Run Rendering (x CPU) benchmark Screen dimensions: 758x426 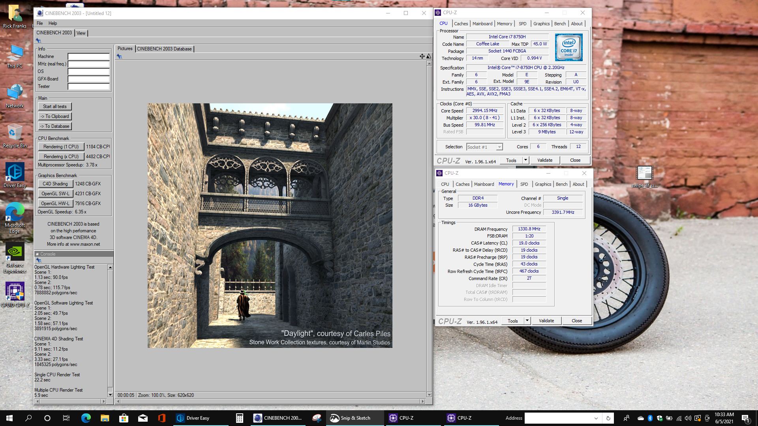(x=61, y=157)
